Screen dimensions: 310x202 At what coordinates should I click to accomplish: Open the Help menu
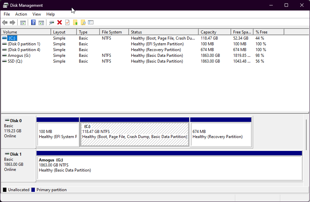tap(50, 14)
